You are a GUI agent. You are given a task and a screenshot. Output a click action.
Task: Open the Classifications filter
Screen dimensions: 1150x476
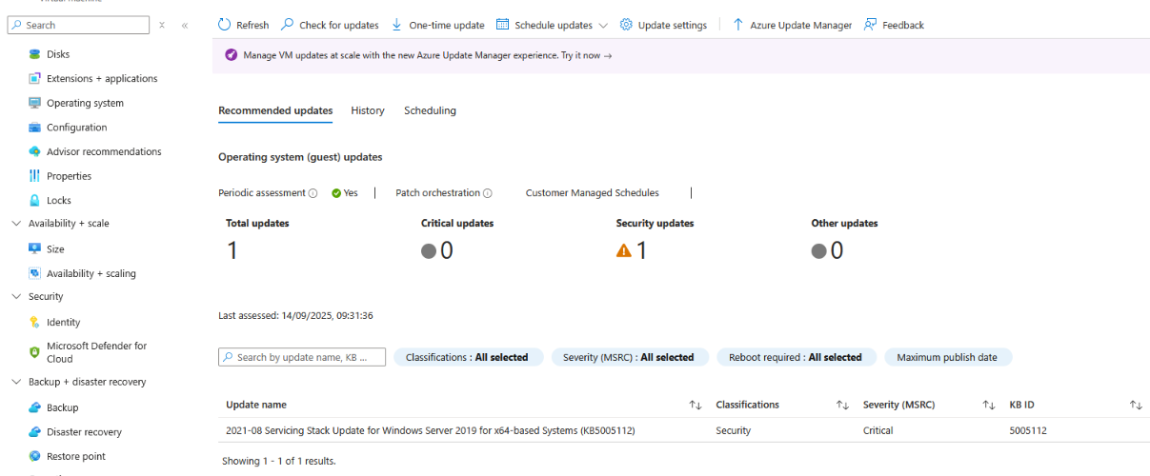tap(467, 357)
